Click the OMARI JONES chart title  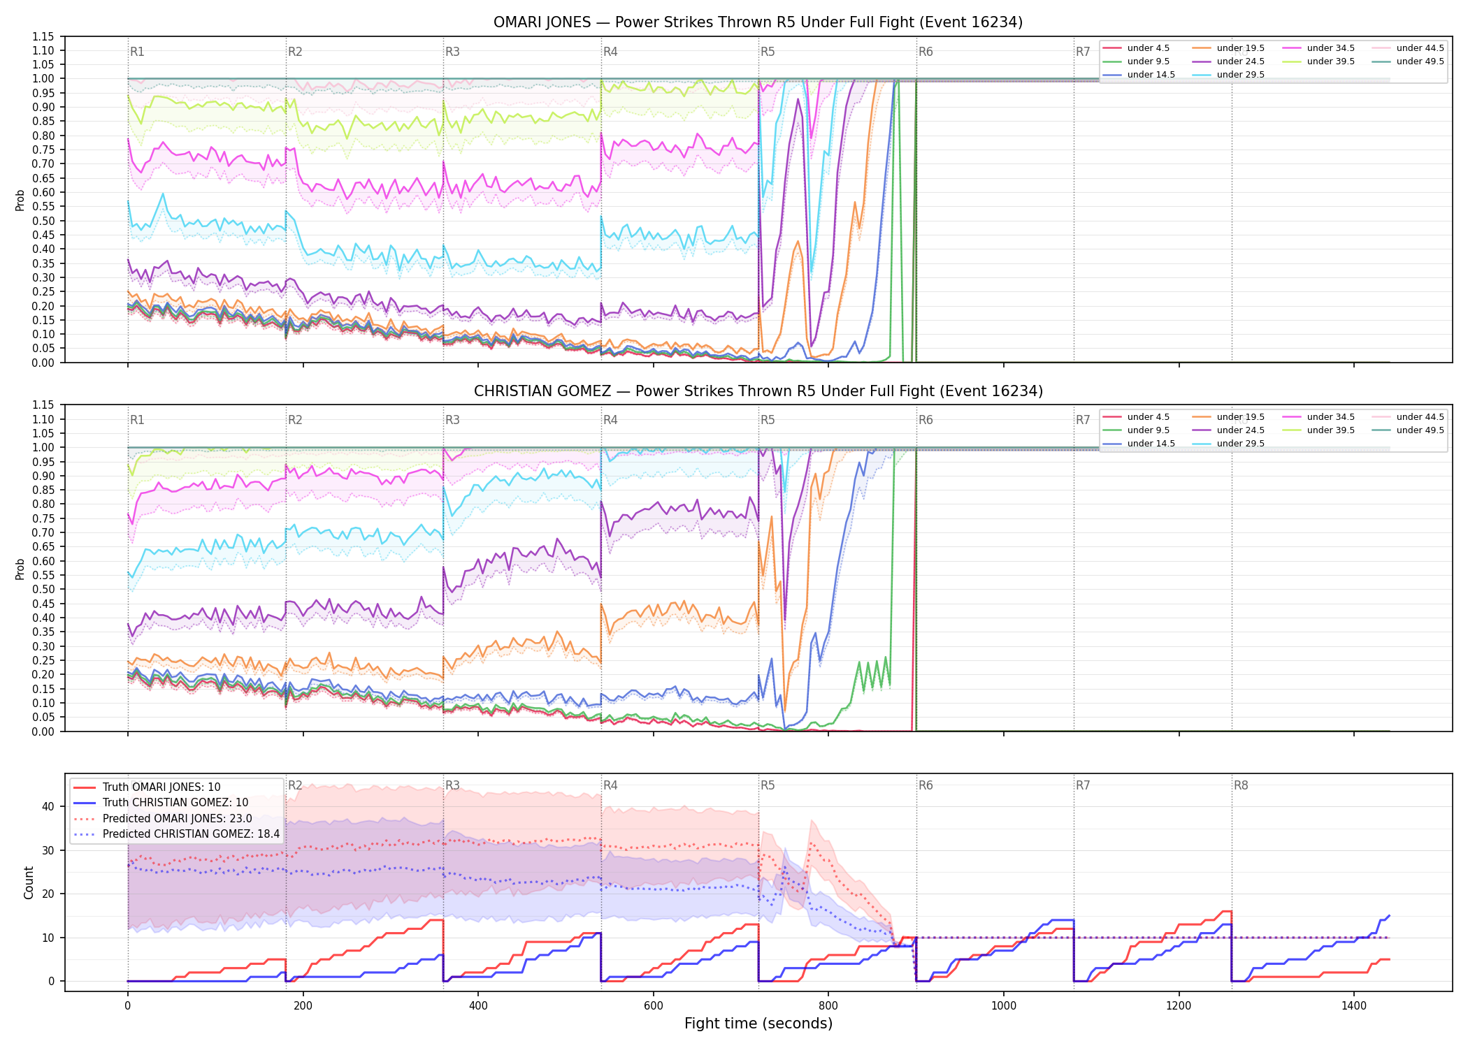click(x=758, y=22)
